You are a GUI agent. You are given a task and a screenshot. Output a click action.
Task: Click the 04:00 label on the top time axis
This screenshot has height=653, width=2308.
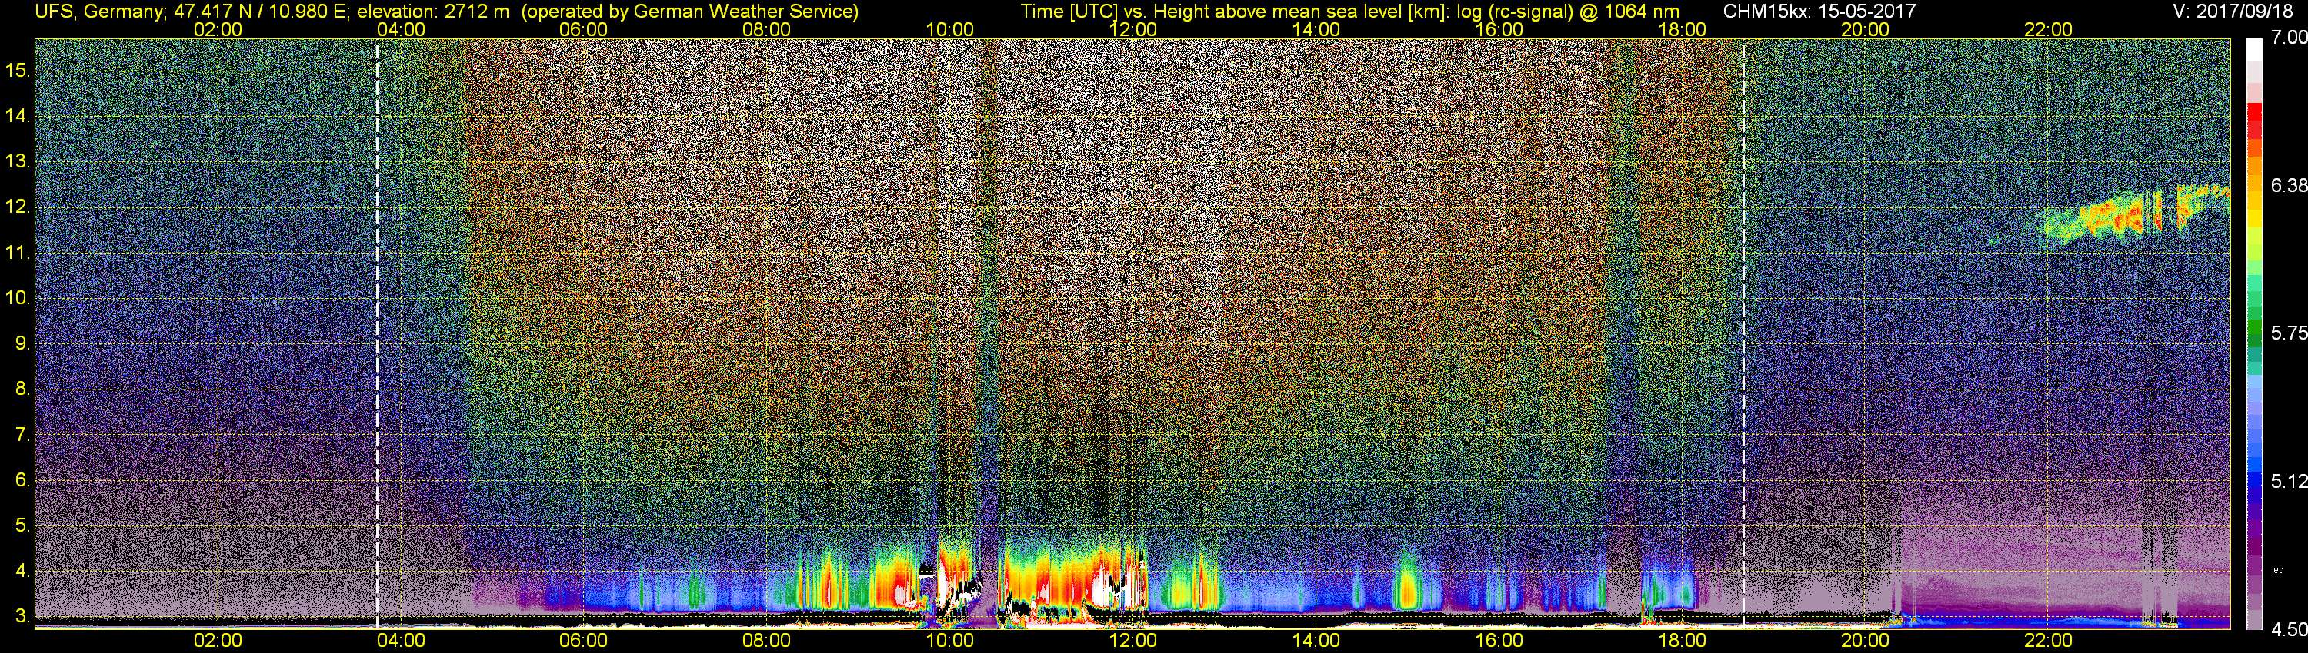[401, 29]
